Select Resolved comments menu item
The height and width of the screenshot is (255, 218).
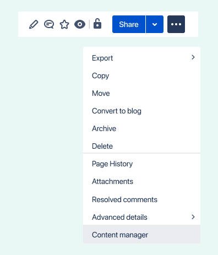(141, 199)
